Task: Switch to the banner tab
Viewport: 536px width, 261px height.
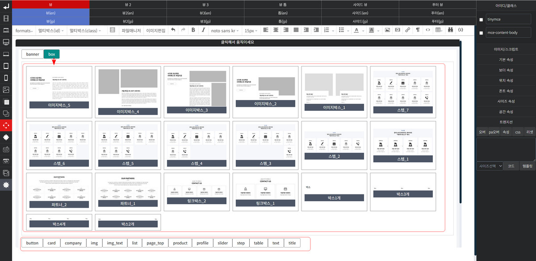Action: click(33, 54)
